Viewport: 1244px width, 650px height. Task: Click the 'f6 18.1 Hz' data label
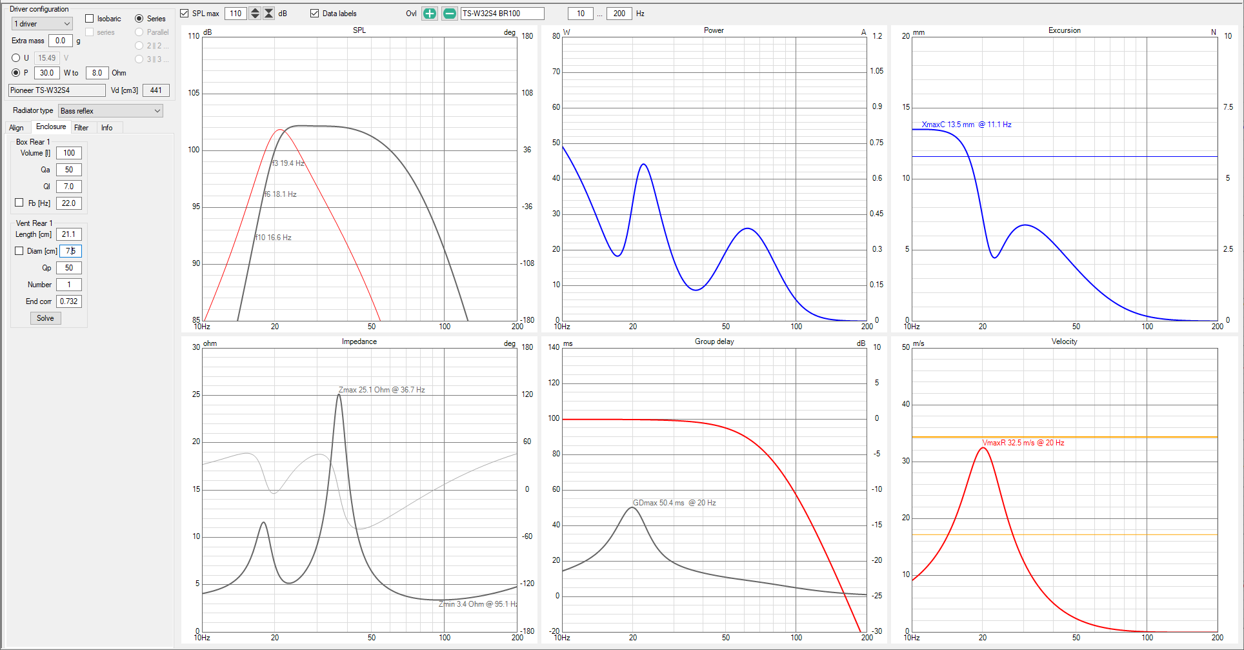pyautogui.click(x=280, y=194)
